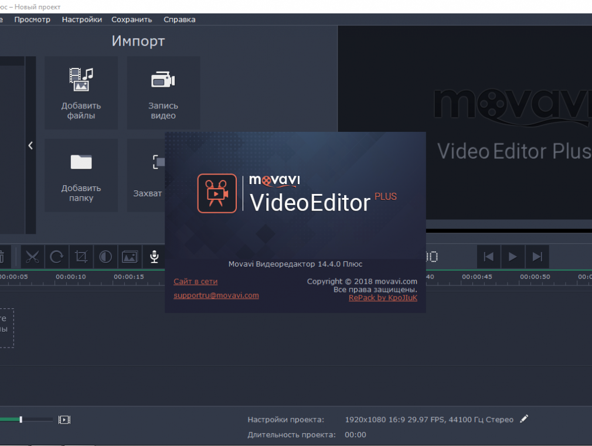
Task: Click the trash delete icon
Action: (2, 257)
